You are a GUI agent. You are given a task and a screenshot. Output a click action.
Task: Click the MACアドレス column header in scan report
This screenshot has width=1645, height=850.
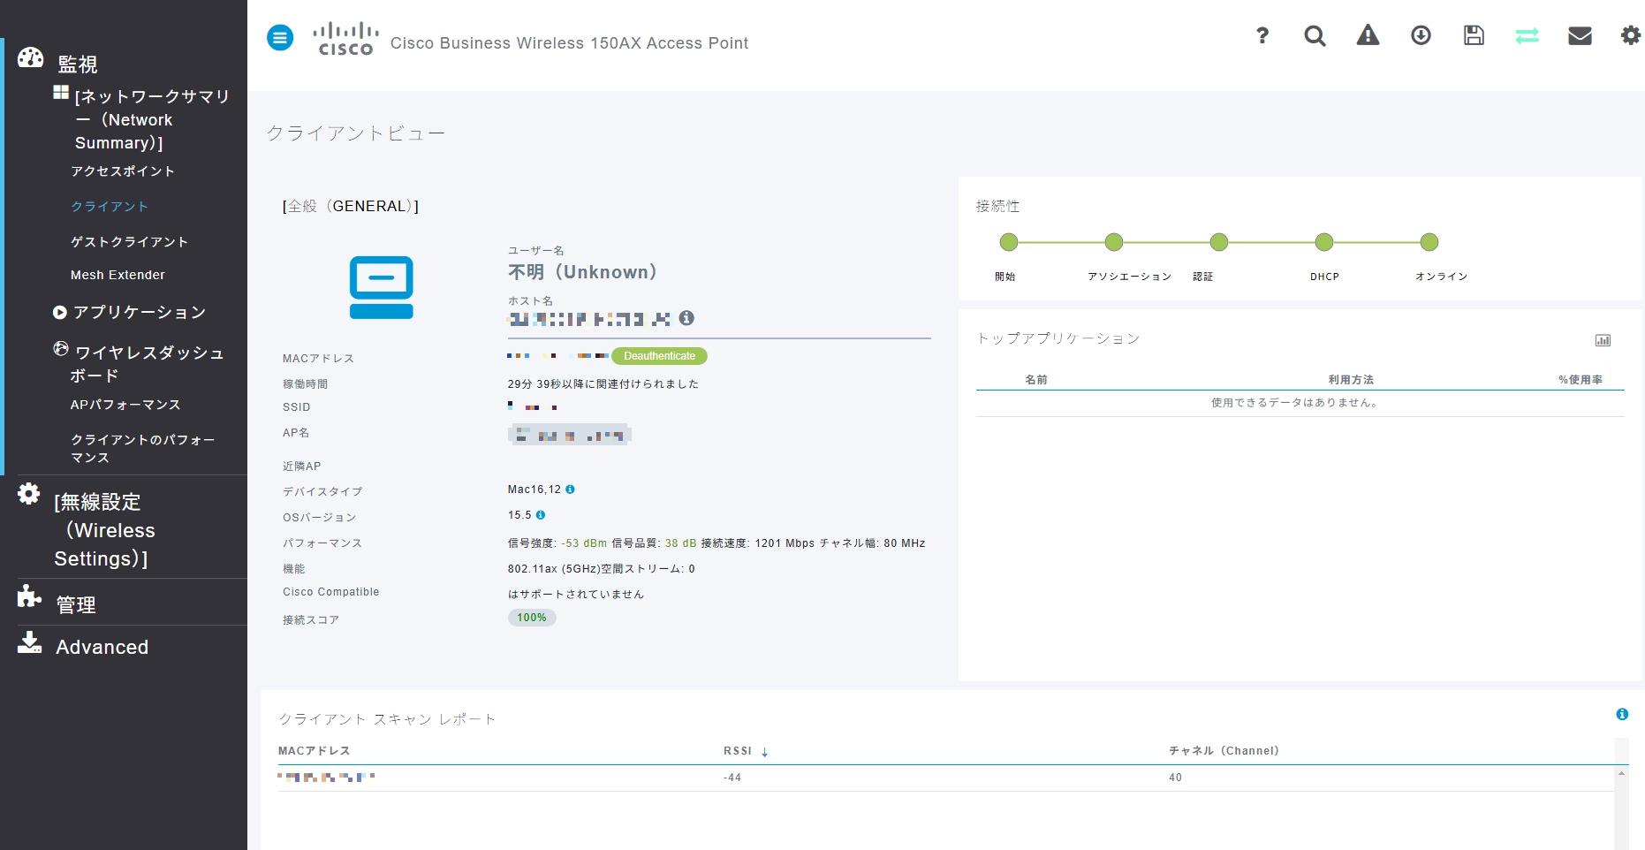pyautogui.click(x=315, y=751)
